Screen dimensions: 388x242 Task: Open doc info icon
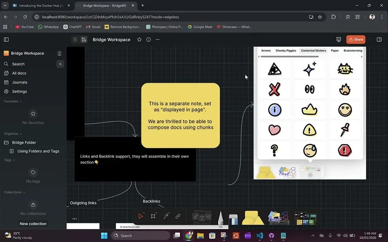[148, 40]
